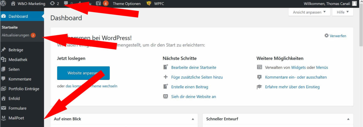This screenshot has width=363, height=127.
Task: Click the Website anpassen button
Action: [x=83, y=73]
